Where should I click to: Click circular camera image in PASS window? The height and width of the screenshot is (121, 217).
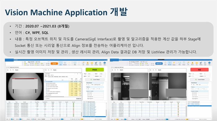(x=25, y=87)
